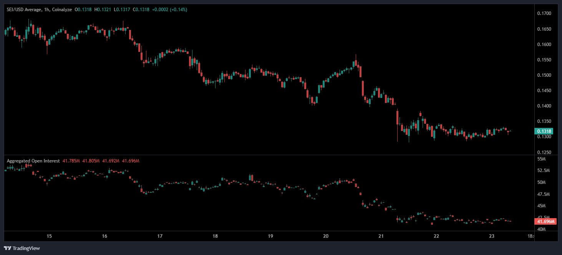Select date 23 on the time axis
The image size is (562, 255).
click(492, 236)
